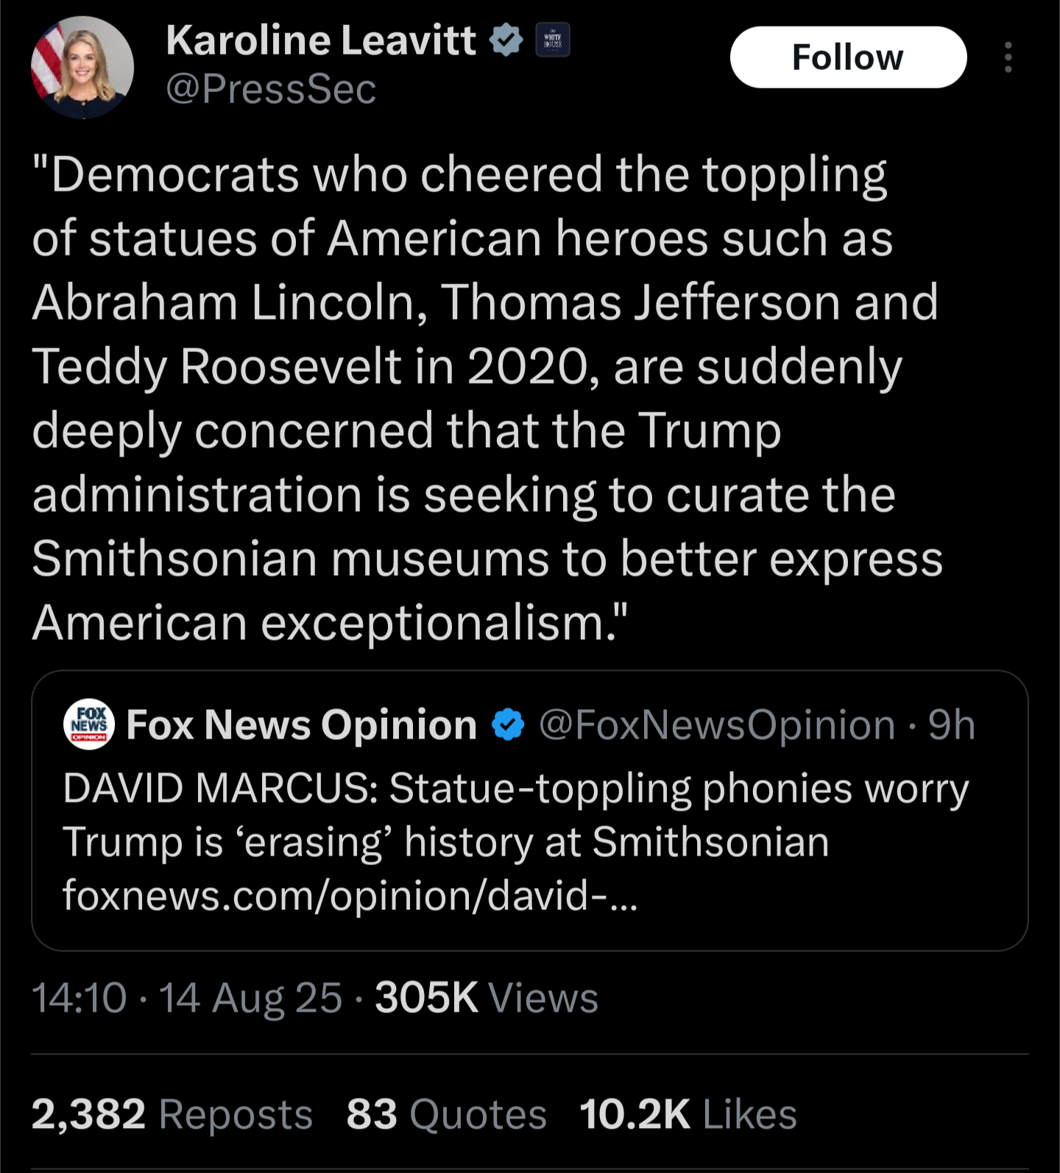Open the quoted DAVID MARCUS headline post

pyautogui.click(x=515, y=814)
